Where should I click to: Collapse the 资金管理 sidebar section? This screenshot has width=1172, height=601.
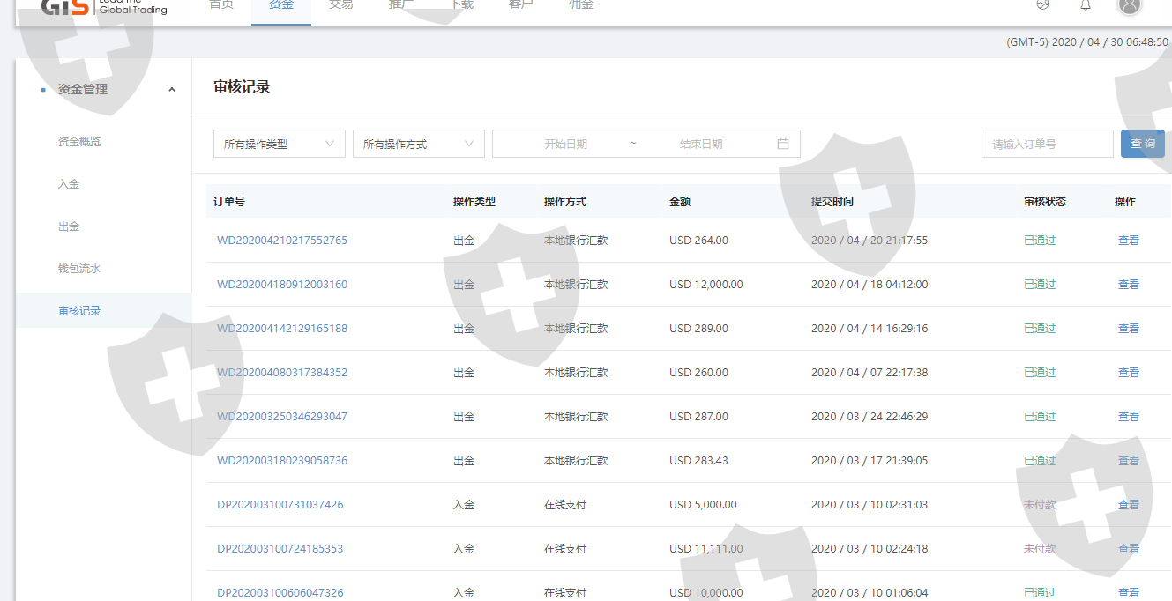(x=171, y=89)
